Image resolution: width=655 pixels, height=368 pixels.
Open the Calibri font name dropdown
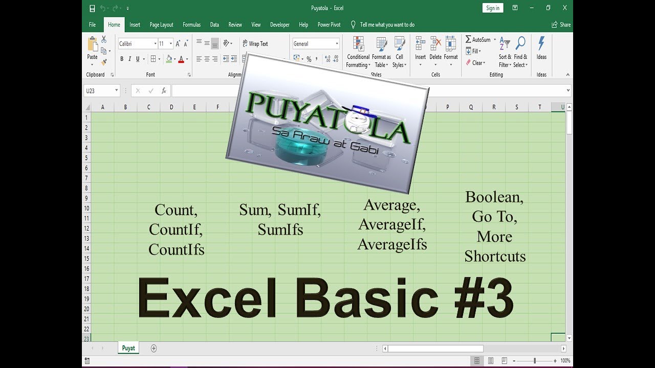[155, 44]
